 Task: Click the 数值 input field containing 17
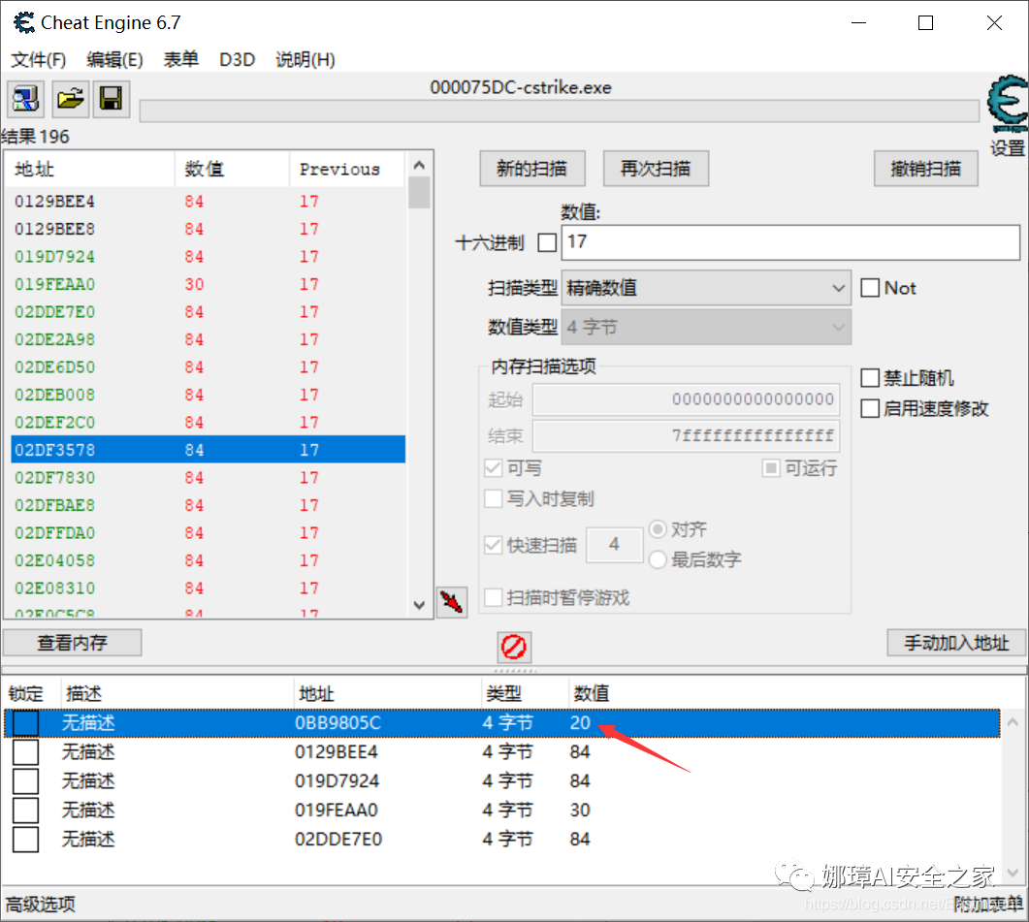790,242
